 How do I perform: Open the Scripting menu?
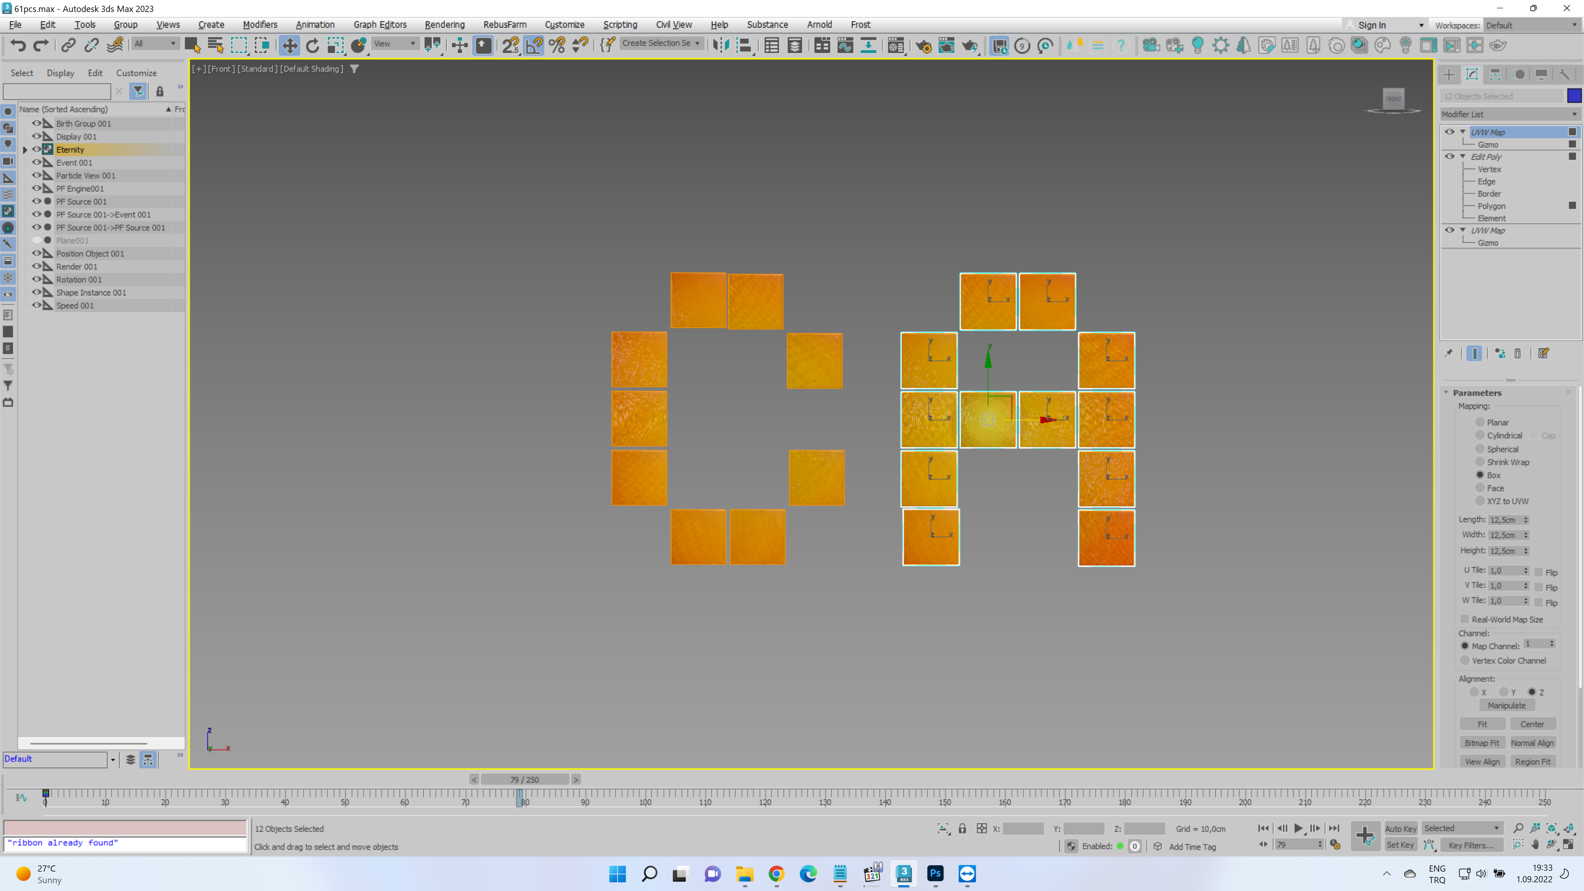pyautogui.click(x=620, y=25)
